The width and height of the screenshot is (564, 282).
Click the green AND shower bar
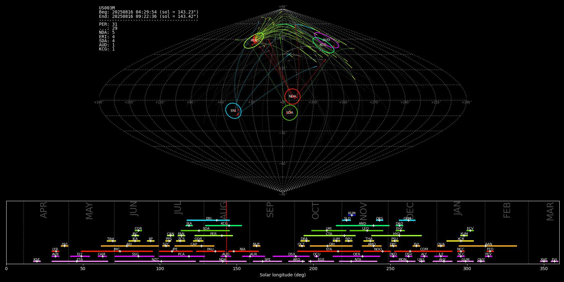[363, 225]
